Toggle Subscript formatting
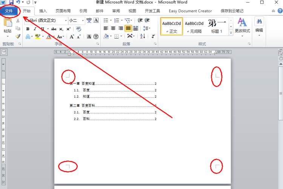This screenshot has width=283, height=189. coord(61,29)
